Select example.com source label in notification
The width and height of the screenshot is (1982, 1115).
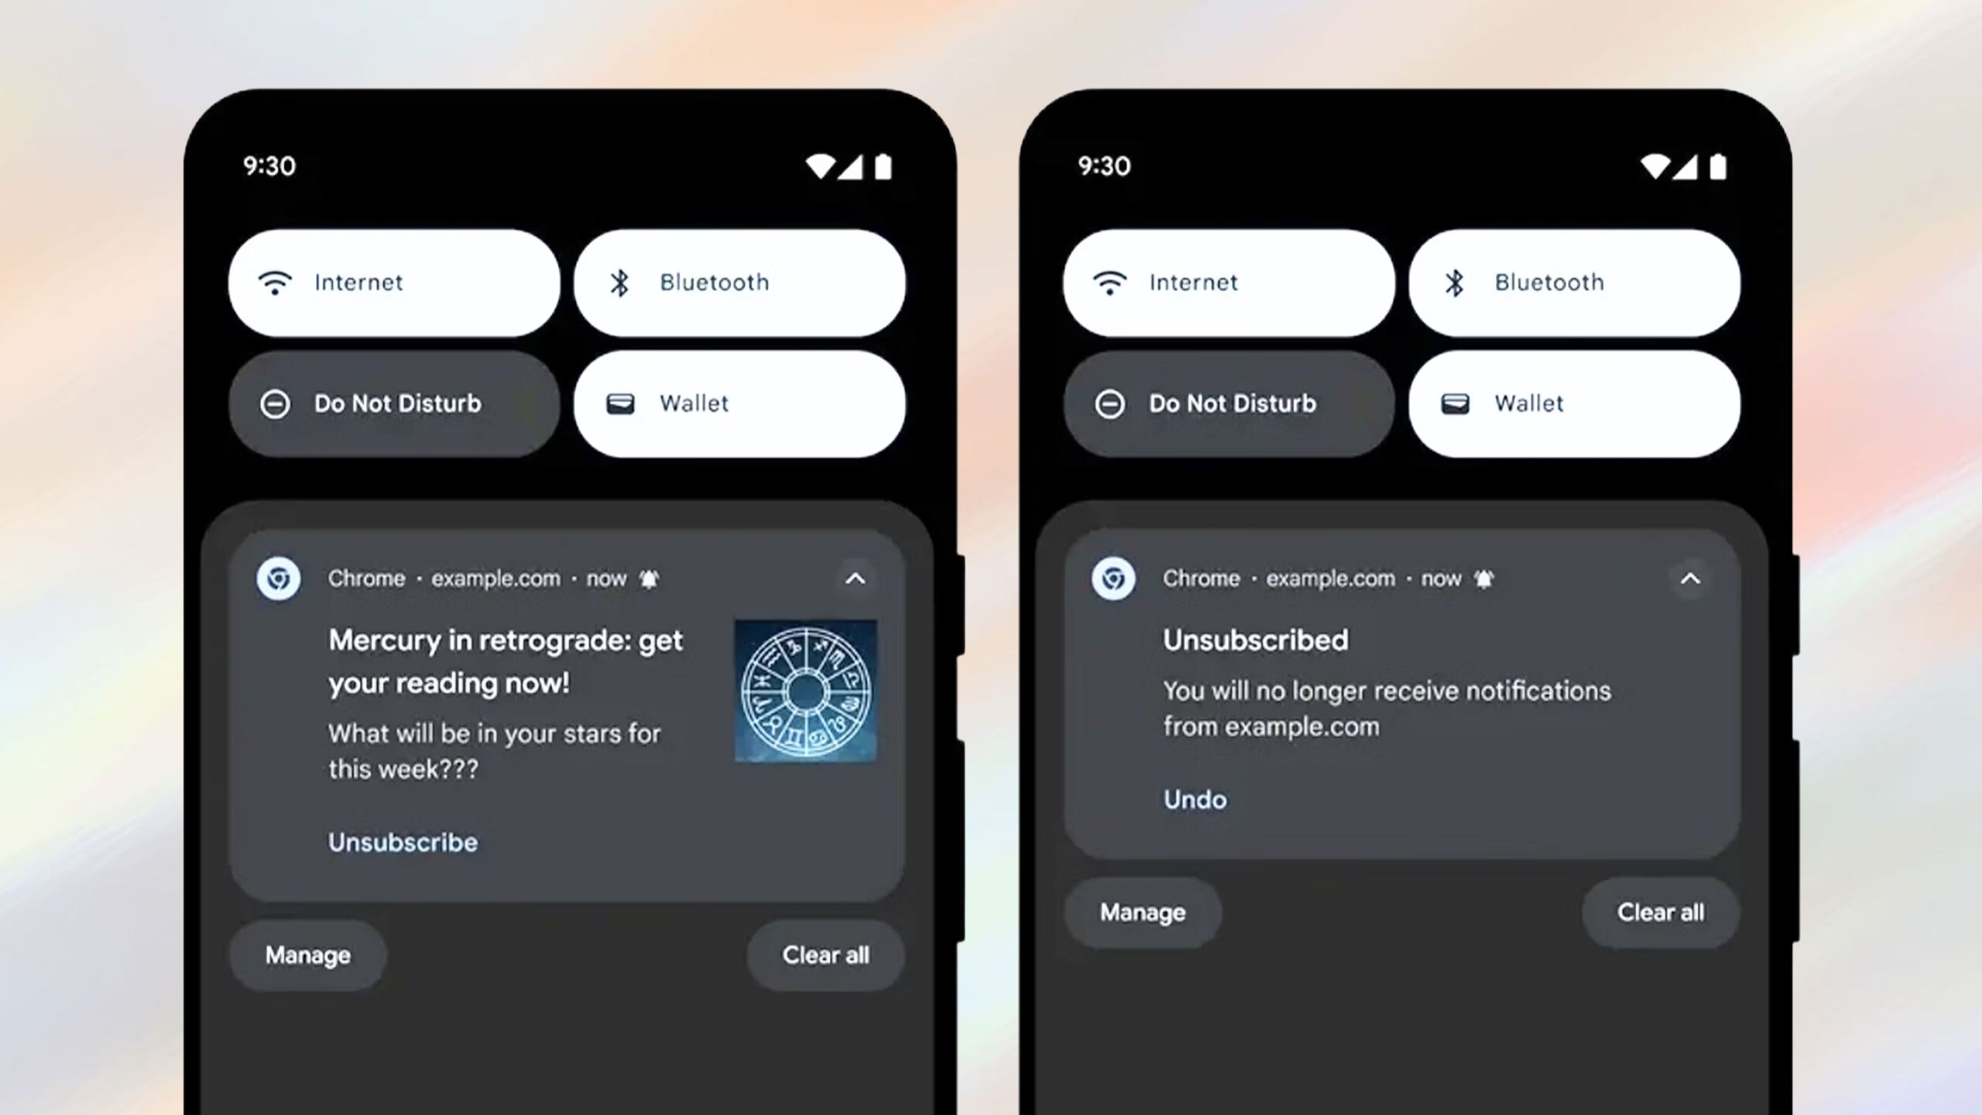coord(494,578)
